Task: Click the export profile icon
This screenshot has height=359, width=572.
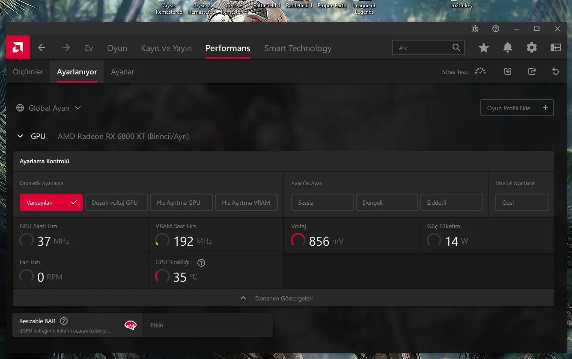Action: [x=532, y=71]
